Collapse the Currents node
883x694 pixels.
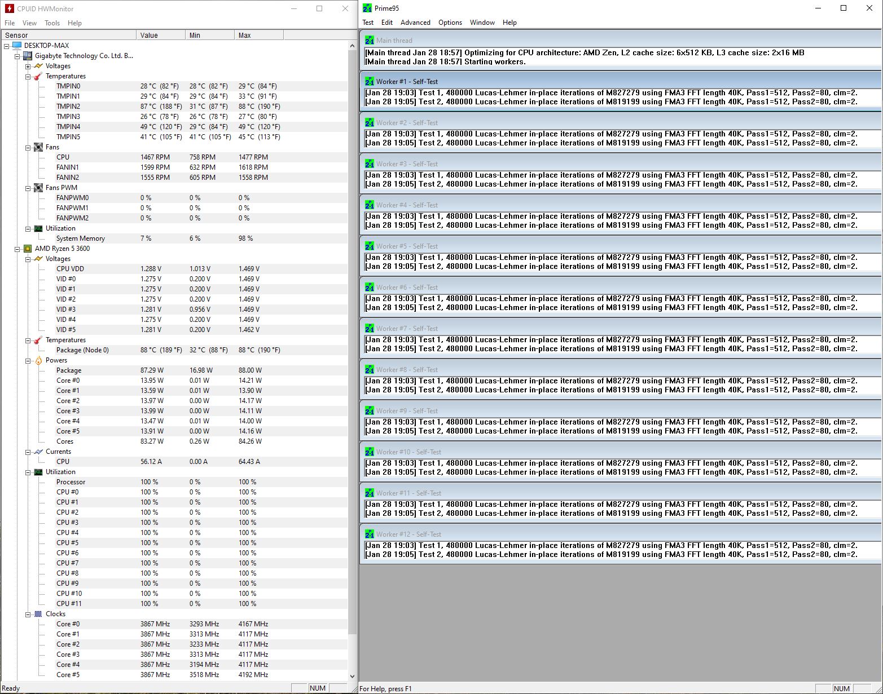(28, 452)
